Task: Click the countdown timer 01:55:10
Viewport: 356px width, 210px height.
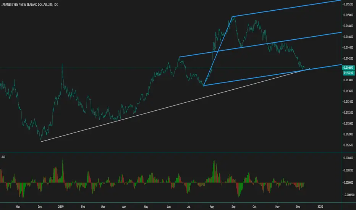Action: (348, 73)
